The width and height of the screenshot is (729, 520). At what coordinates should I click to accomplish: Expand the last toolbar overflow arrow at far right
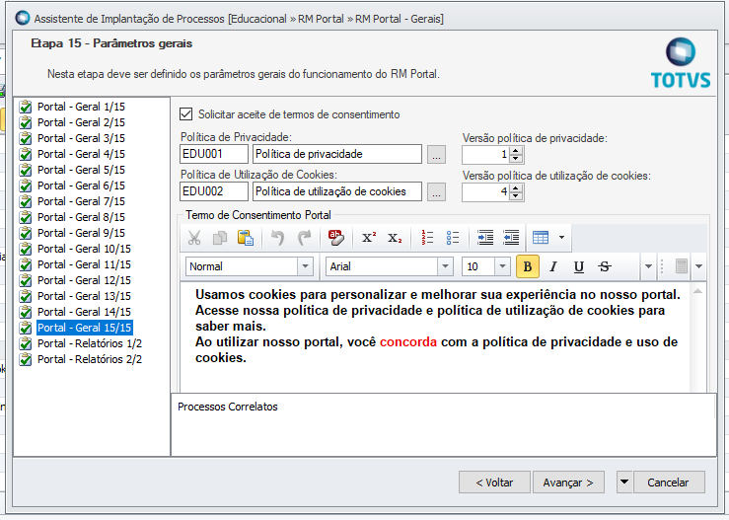(x=698, y=266)
